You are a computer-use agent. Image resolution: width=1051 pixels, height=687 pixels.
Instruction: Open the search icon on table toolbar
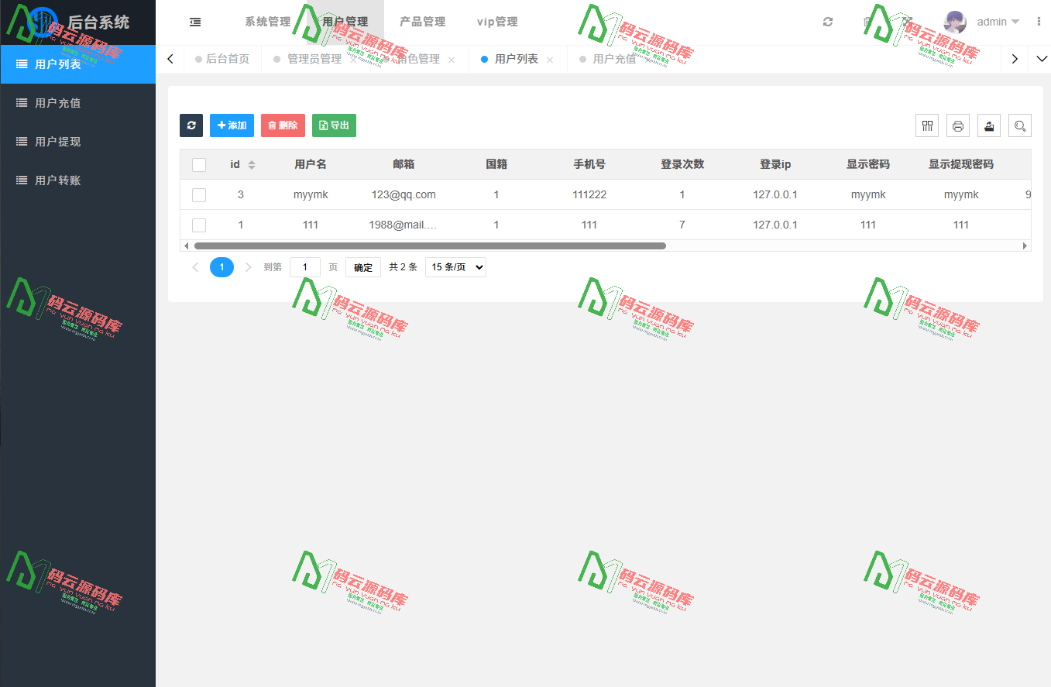pyautogui.click(x=1020, y=125)
